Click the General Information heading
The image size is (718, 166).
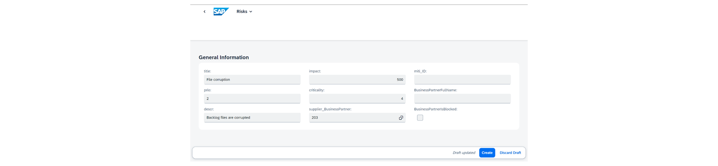223,57
